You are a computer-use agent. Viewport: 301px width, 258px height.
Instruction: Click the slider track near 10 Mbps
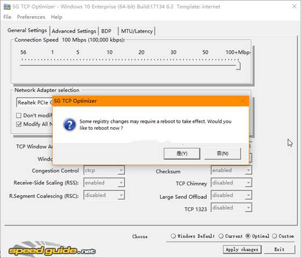pyautogui.click(x=110, y=65)
